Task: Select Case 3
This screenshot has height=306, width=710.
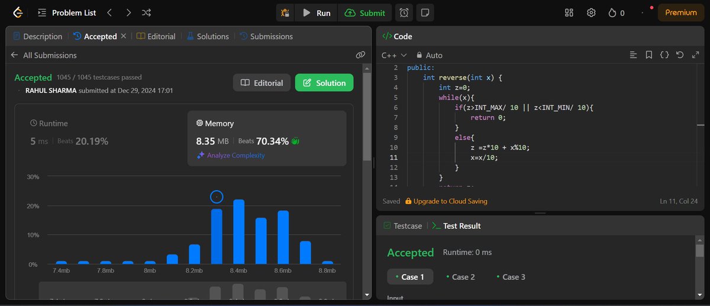Action: coord(510,276)
